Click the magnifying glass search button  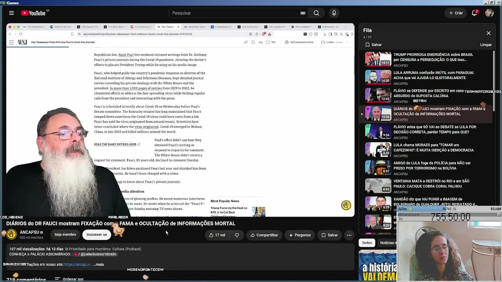point(316,13)
